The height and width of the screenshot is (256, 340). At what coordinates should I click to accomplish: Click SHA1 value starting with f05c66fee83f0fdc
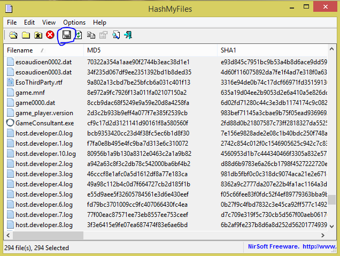tap(274, 194)
